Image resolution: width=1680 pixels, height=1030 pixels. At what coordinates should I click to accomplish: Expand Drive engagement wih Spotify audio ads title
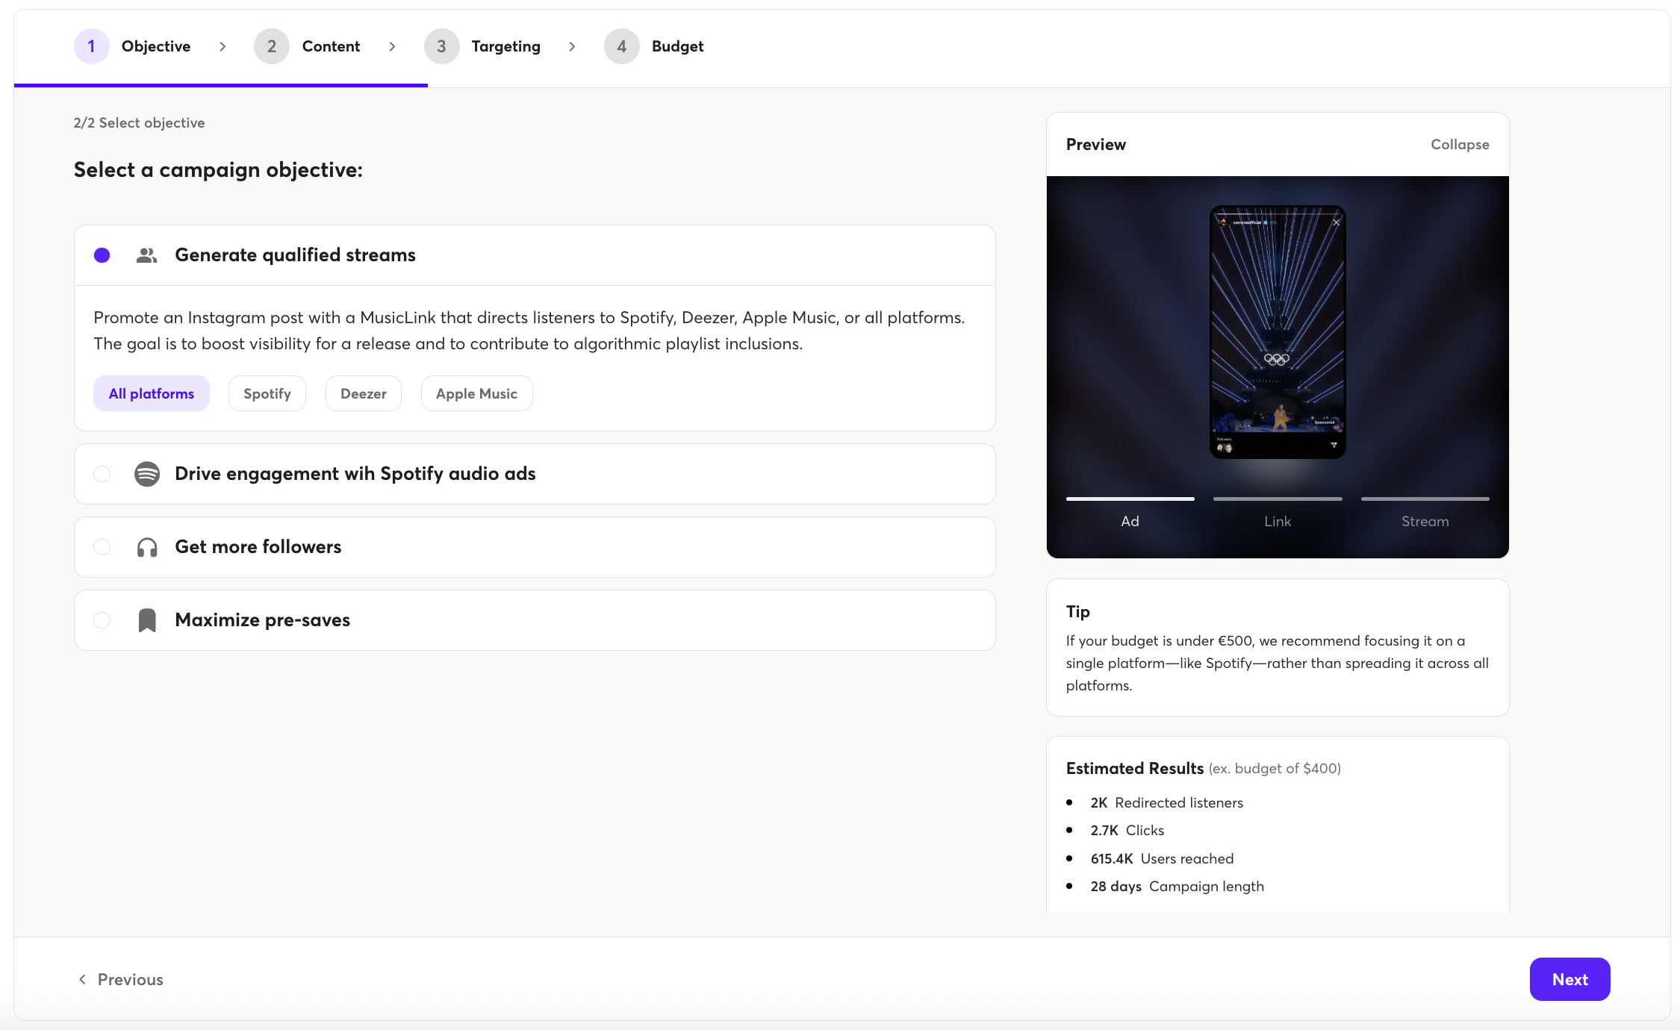pos(355,474)
